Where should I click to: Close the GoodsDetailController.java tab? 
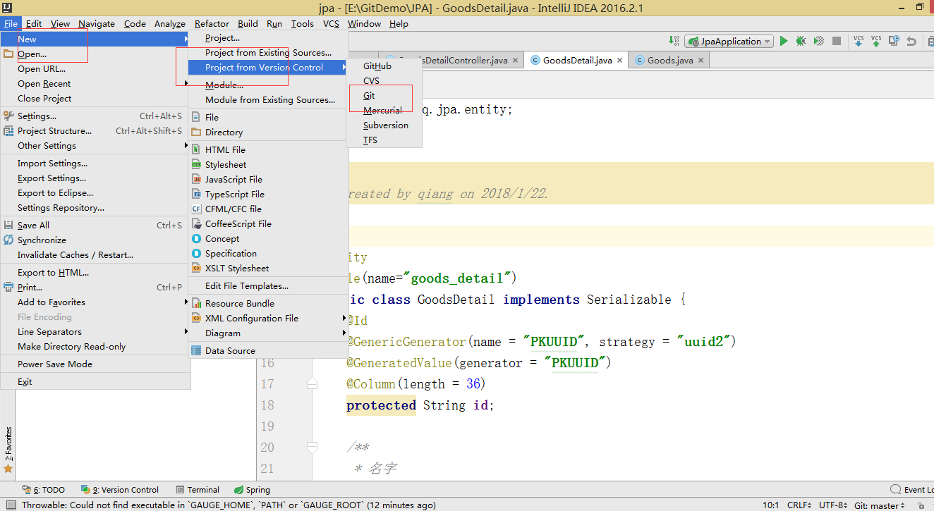pos(516,61)
